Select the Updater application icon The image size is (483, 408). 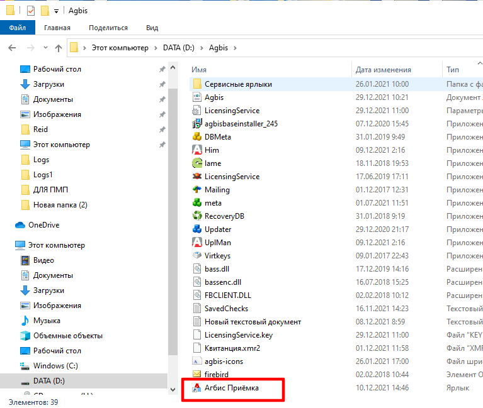tap(197, 229)
